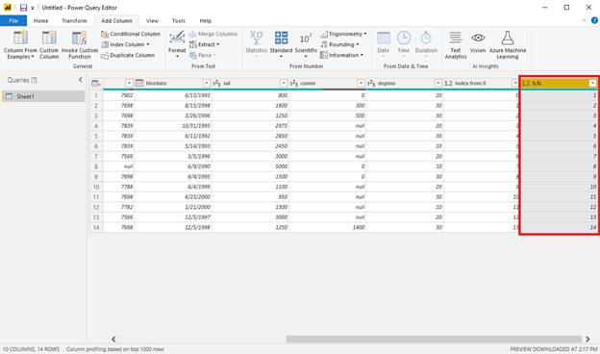The width and height of the screenshot is (600, 354).
Task: Open the S.N. column filter dropdown
Action: [592, 83]
